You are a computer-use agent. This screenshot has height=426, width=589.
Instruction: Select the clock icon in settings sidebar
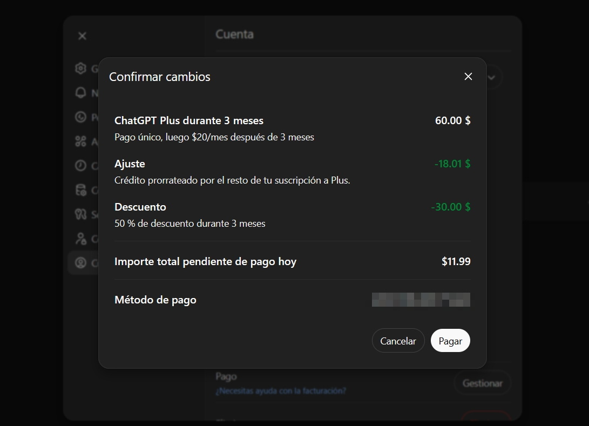click(81, 166)
